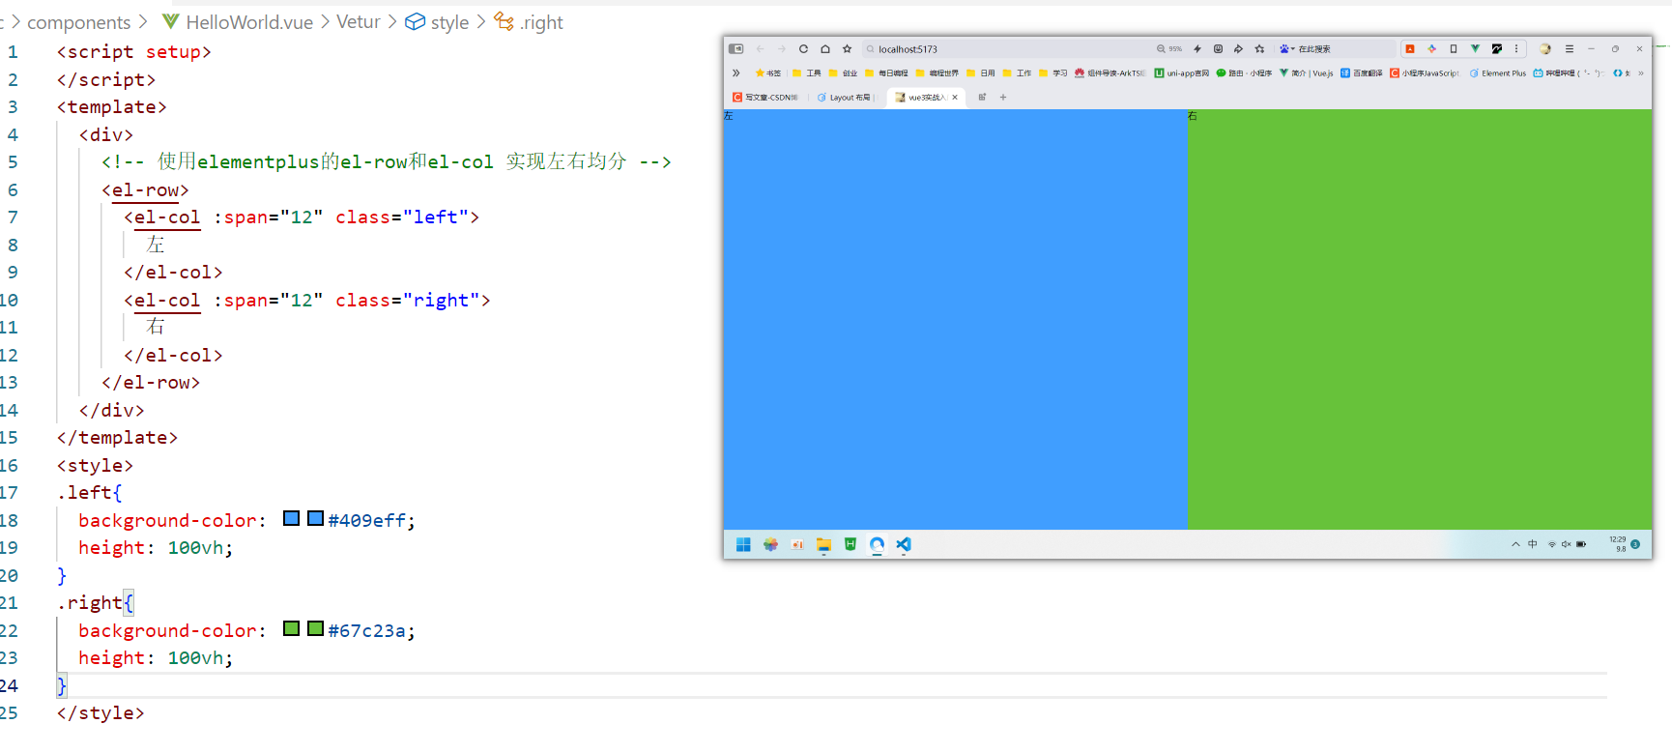Open the 每日编程 bookmark folder
The height and width of the screenshot is (753, 1672).
886,72
